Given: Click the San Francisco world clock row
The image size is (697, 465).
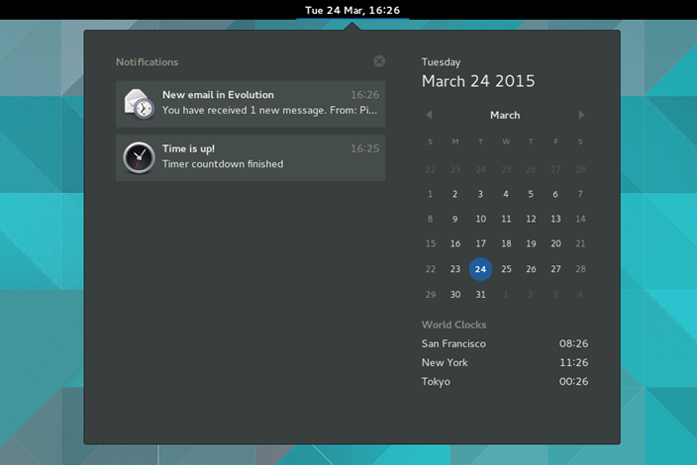Looking at the screenshot, I should (x=505, y=343).
